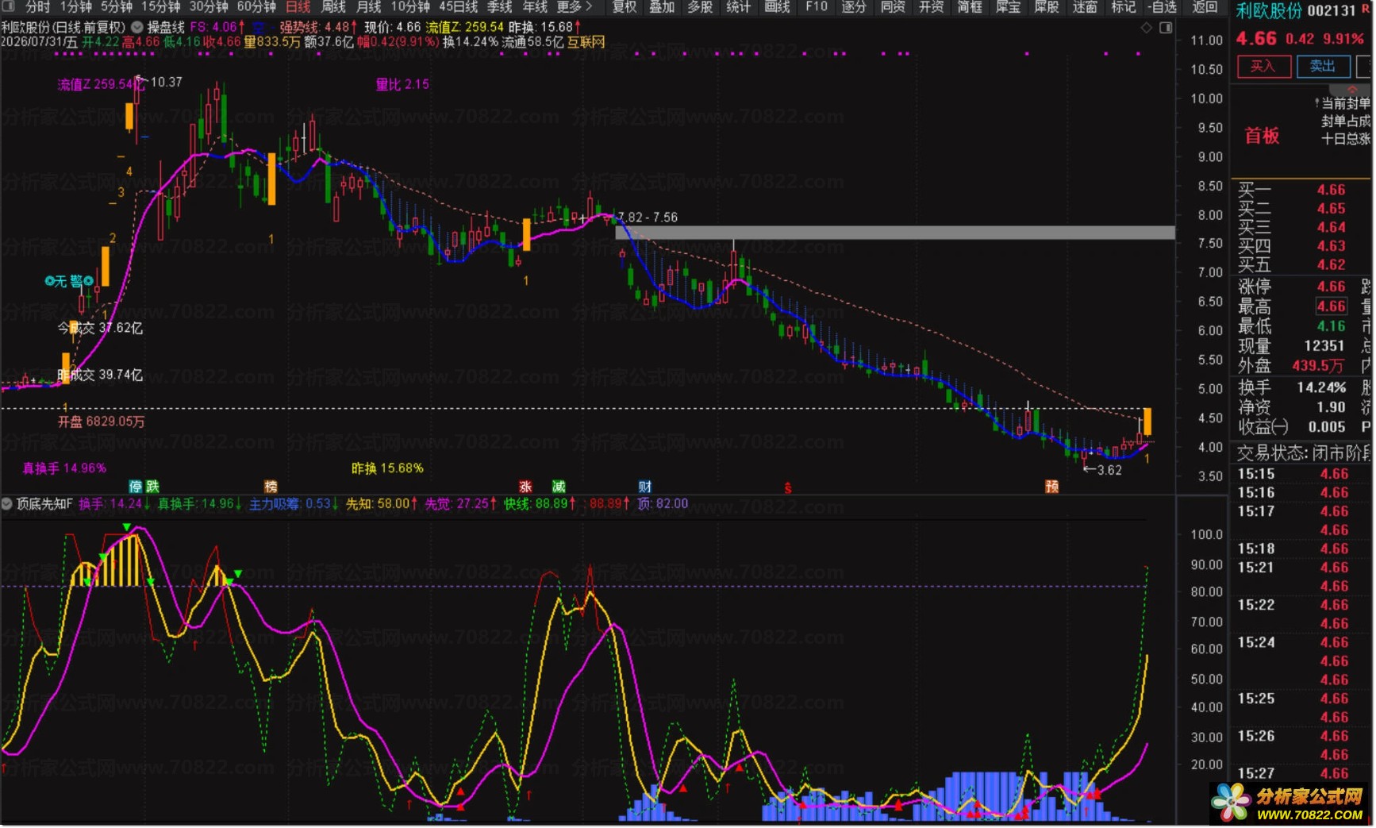Screen dimensions: 1376x828
Task: Select the 60分钟 period tab
Action: tap(256, 7)
